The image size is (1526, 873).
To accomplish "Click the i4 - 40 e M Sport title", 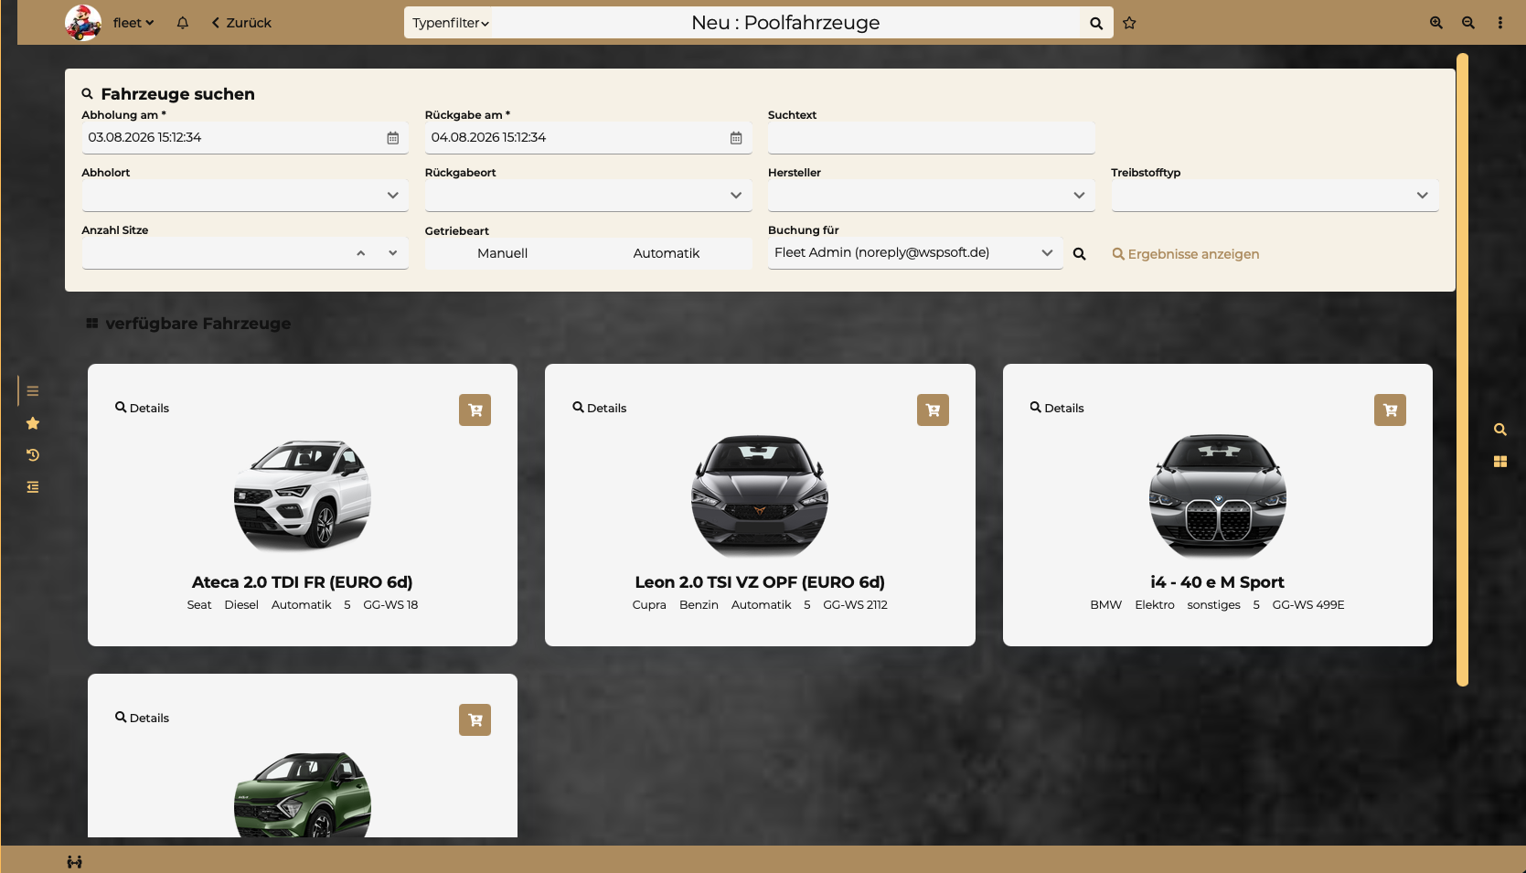I will 1218,582.
